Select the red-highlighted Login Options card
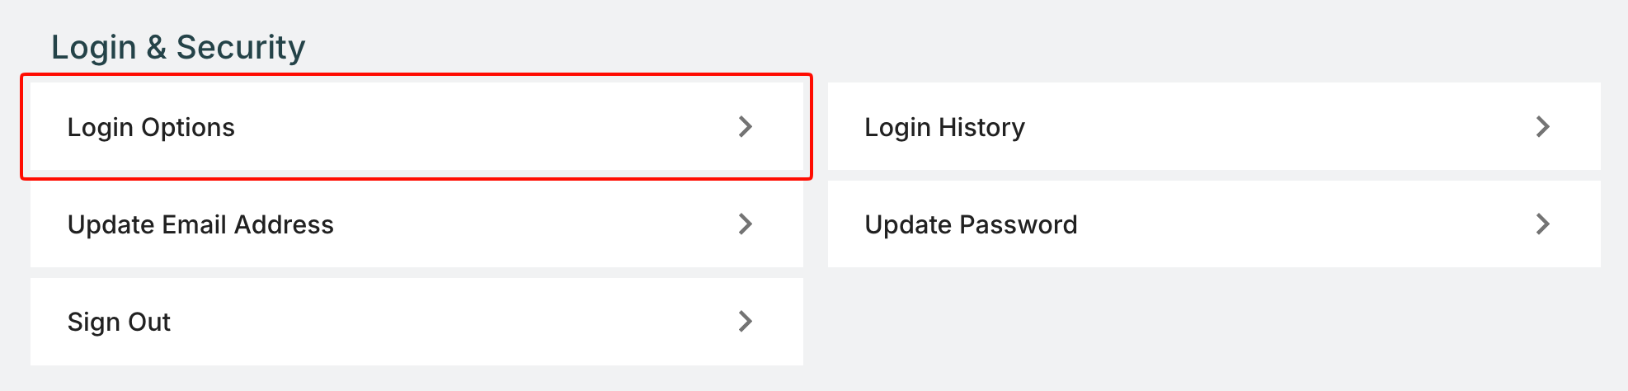The image size is (1628, 391). coord(416,126)
